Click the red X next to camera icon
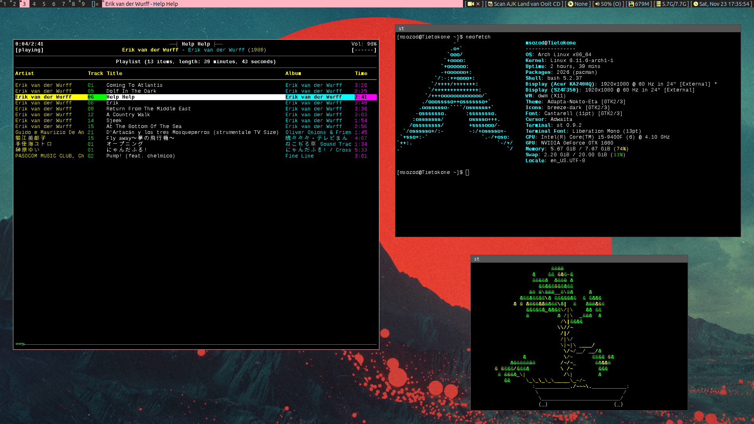The height and width of the screenshot is (424, 754). (478, 4)
